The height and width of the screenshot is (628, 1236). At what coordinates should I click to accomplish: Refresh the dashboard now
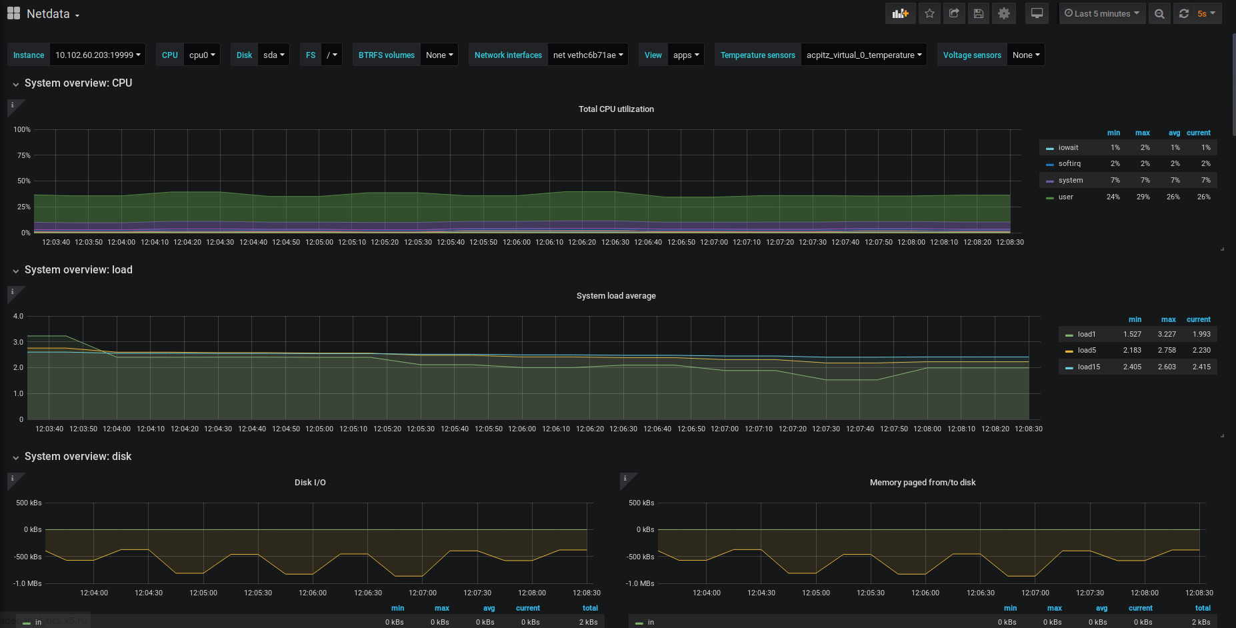click(1183, 13)
